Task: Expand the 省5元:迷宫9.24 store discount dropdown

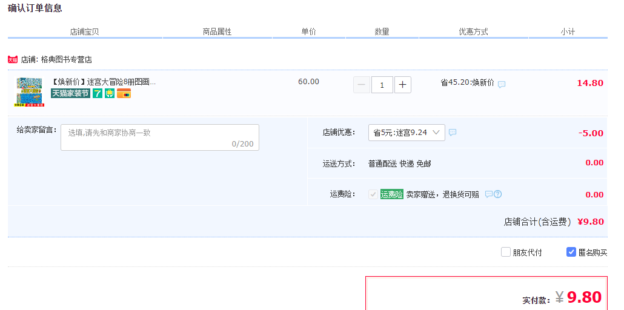Action: [x=407, y=133]
